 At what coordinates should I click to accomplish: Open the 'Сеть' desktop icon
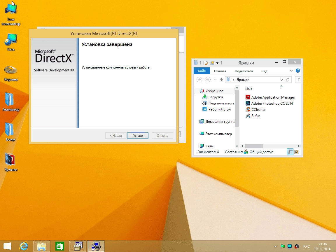coord(11,42)
